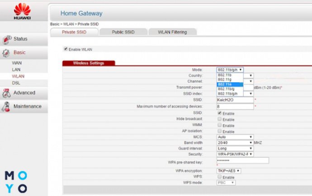Open the Channel dropdown
The image size is (312, 196).
point(251,81)
